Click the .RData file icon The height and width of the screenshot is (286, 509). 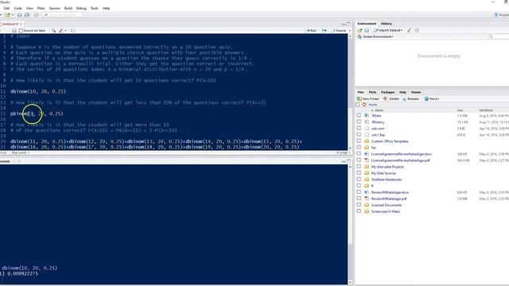coord(367,115)
